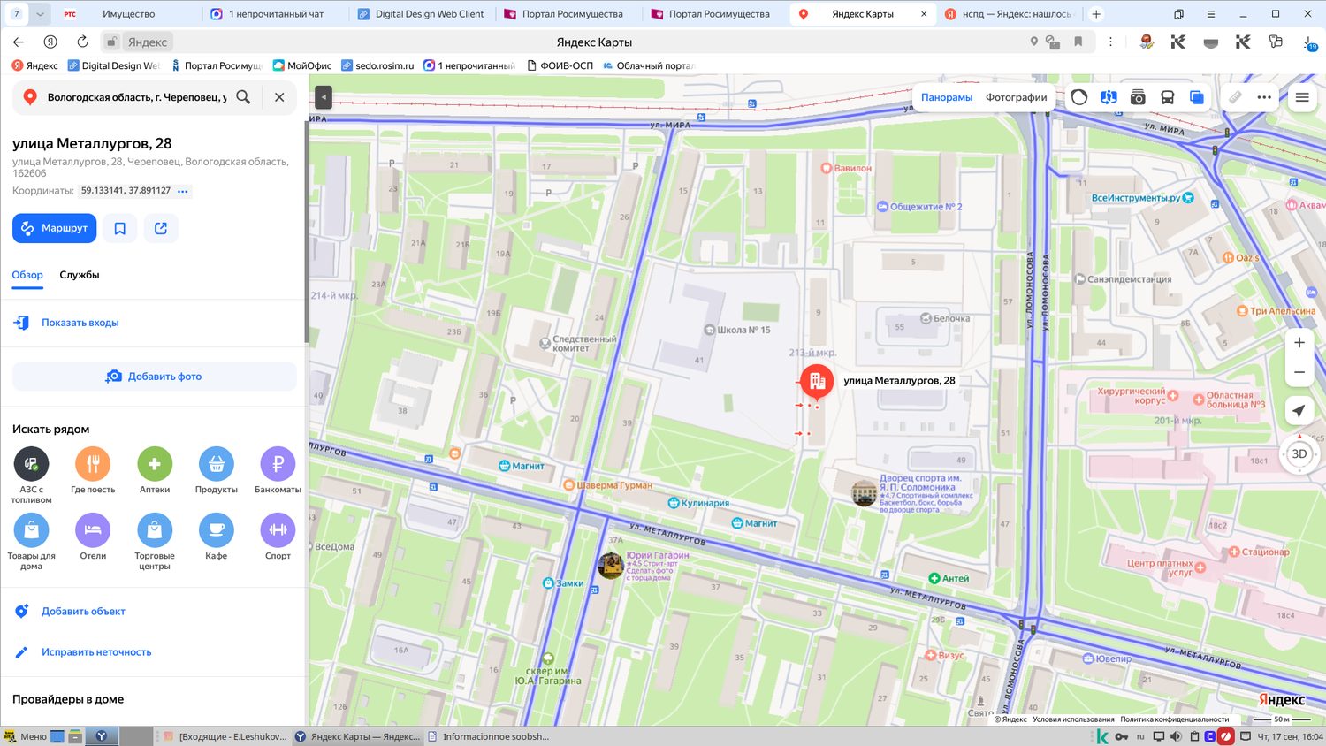This screenshot has height=746, width=1326.
Task: Select the ruler measuring tool
Action: point(1235,97)
